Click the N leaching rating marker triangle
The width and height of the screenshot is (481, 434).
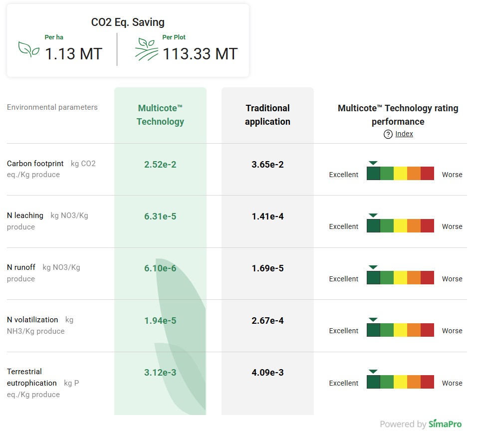click(373, 215)
